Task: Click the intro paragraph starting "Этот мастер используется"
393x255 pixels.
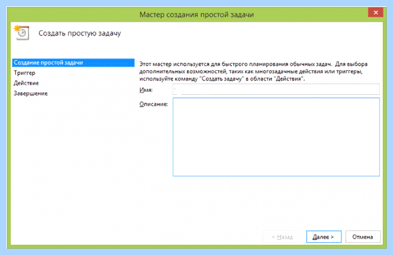Action: 254,72
